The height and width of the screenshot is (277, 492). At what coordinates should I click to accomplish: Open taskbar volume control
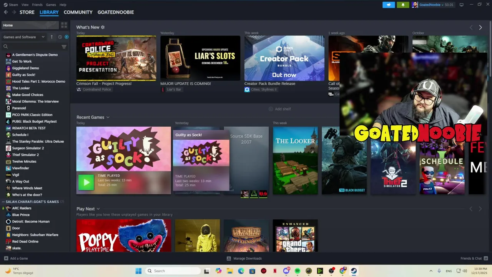click(465, 271)
